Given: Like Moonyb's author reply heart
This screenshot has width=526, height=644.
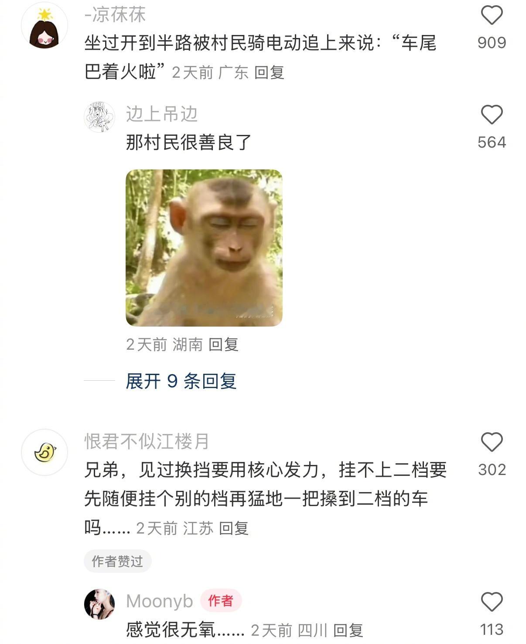Looking at the screenshot, I should pyautogui.click(x=492, y=602).
